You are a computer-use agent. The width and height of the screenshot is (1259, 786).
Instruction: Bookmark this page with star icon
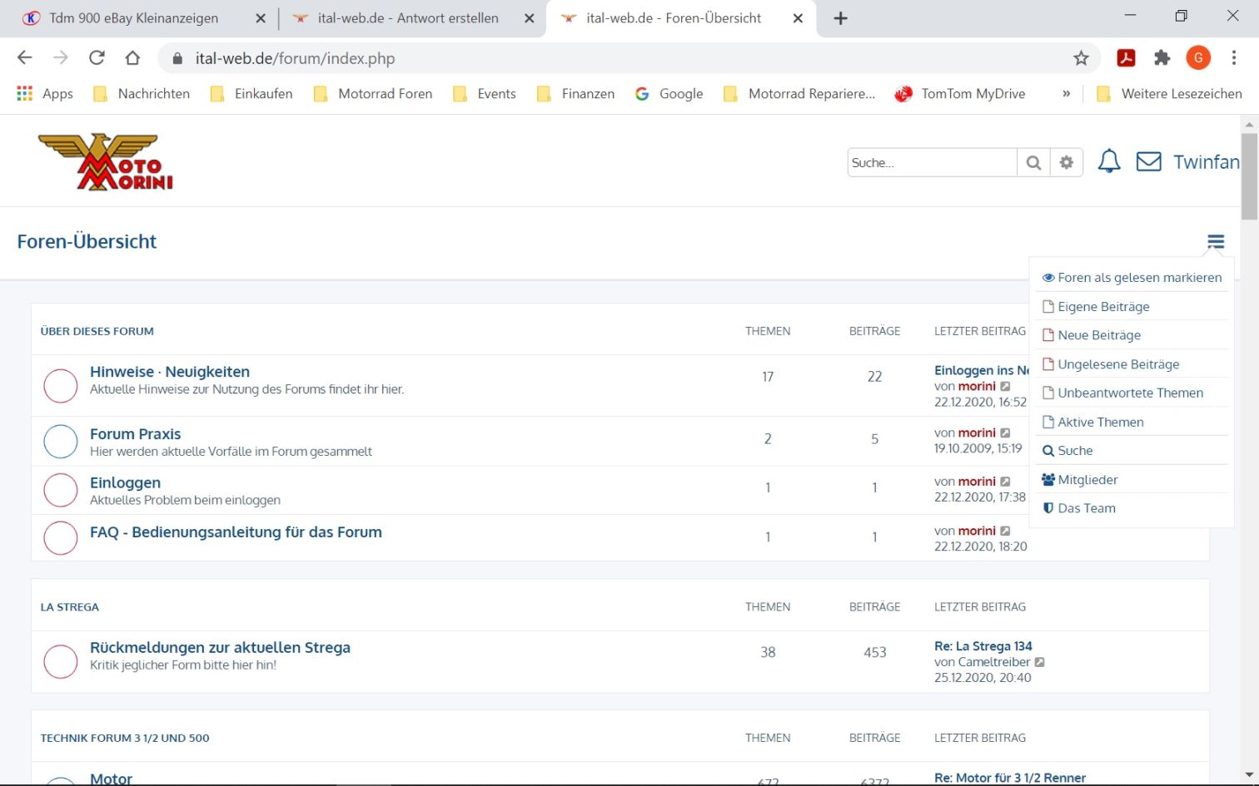pos(1081,58)
